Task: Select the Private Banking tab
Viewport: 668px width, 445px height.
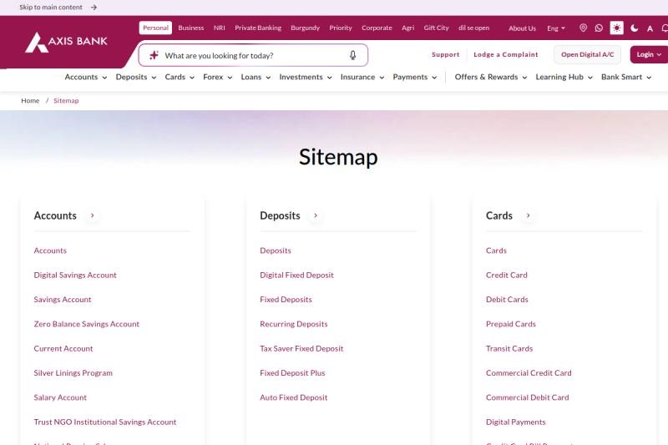Action: point(258,28)
